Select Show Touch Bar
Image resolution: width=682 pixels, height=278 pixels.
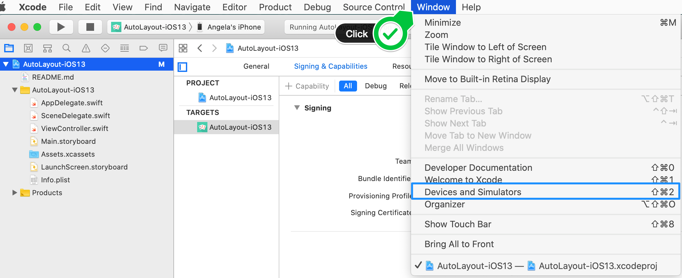pyautogui.click(x=546, y=224)
